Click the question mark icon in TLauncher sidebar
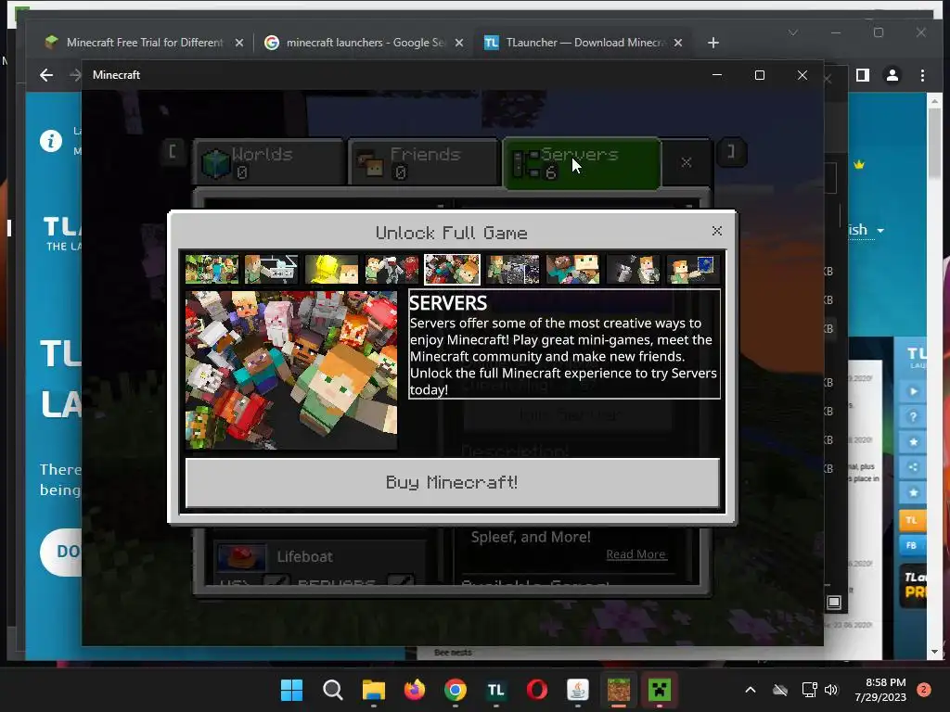The image size is (950, 712). (913, 416)
